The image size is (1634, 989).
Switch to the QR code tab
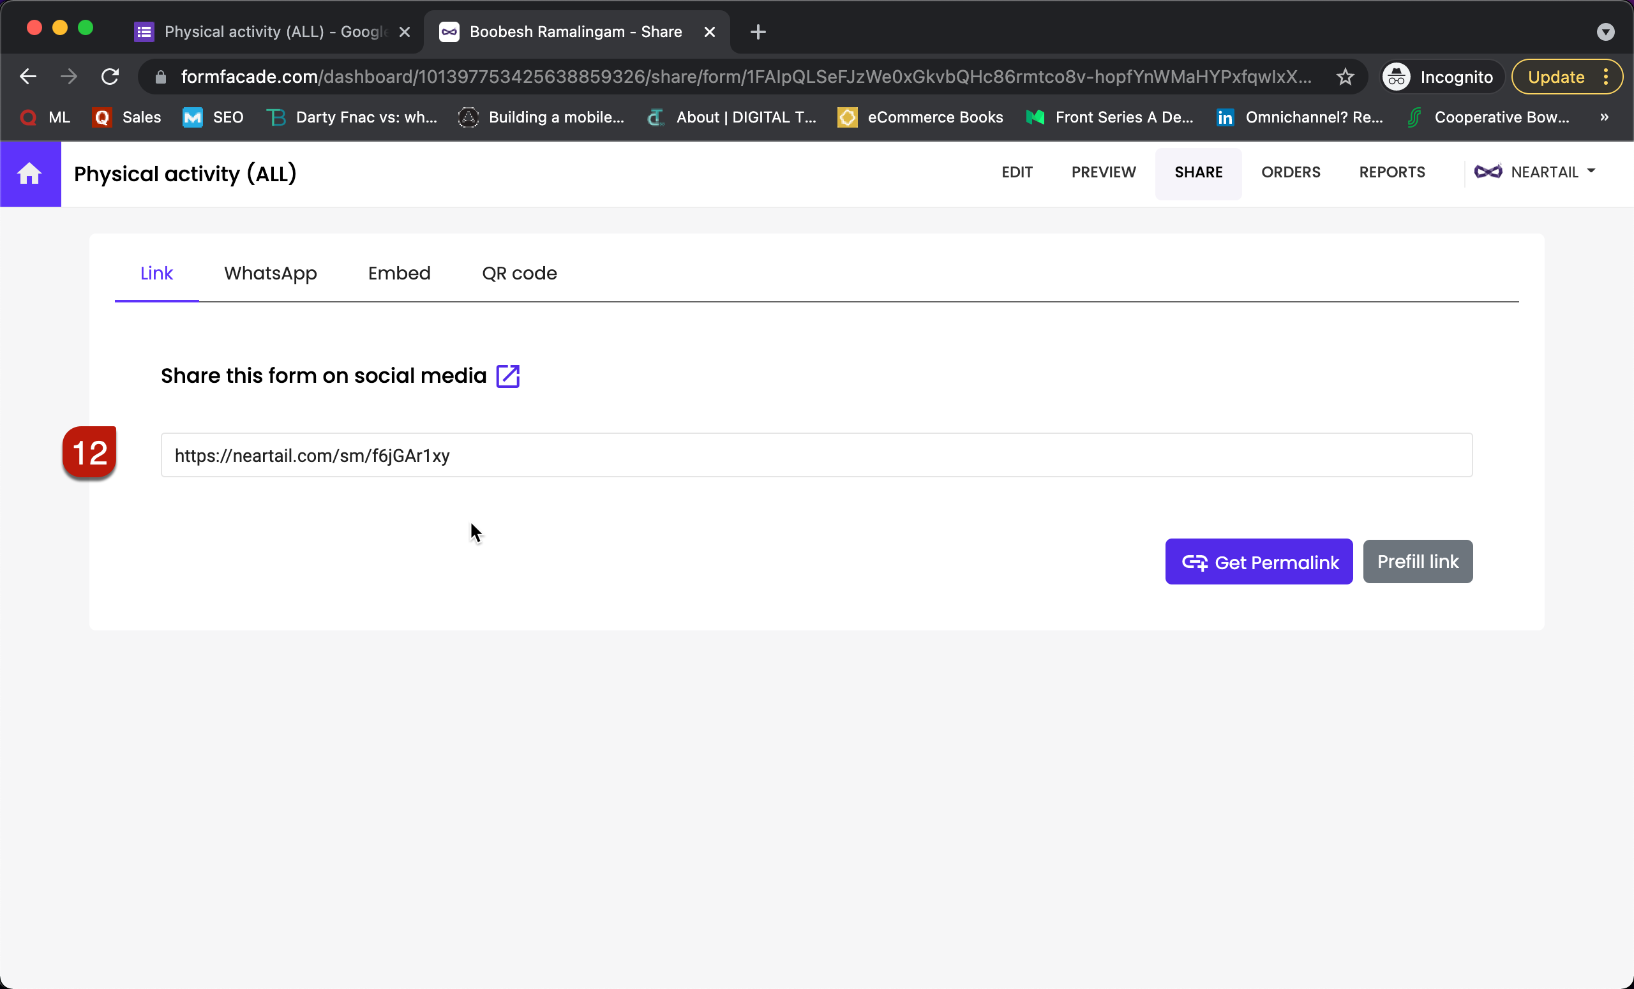(520, 273)
